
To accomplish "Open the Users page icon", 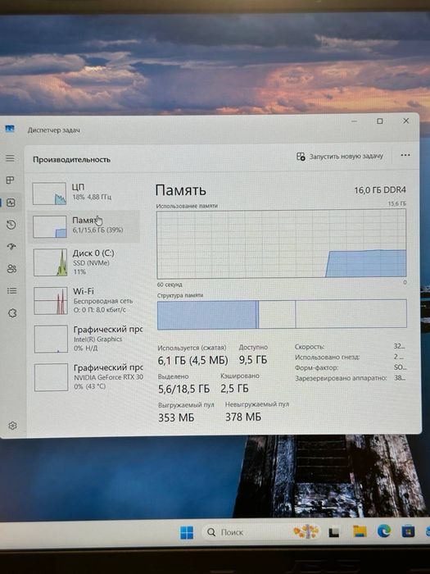I will (11, 269).
